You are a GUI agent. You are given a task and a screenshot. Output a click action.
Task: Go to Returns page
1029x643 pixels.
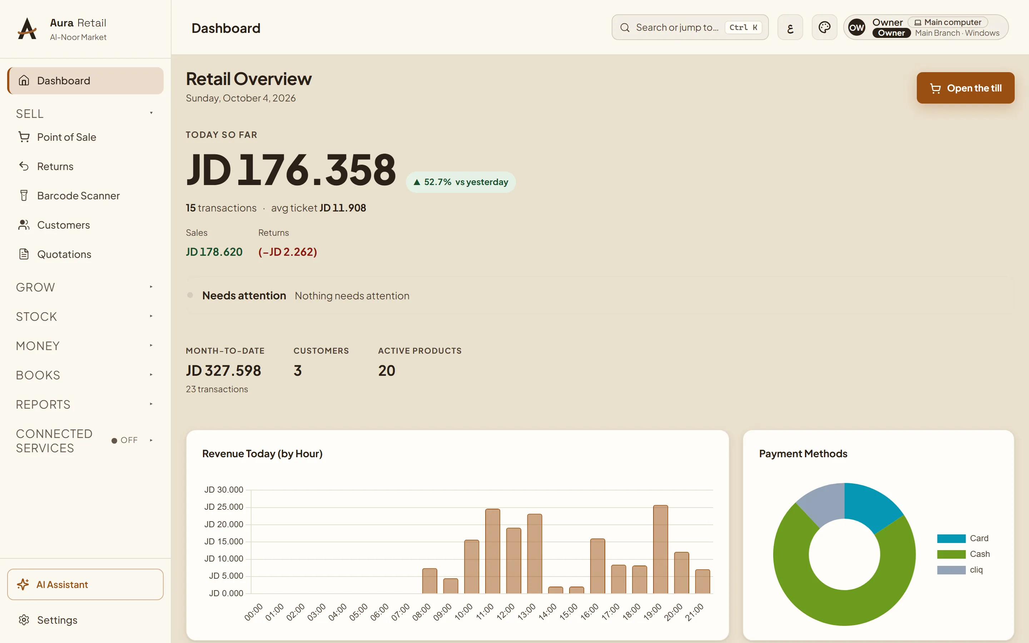pos(85,166)
